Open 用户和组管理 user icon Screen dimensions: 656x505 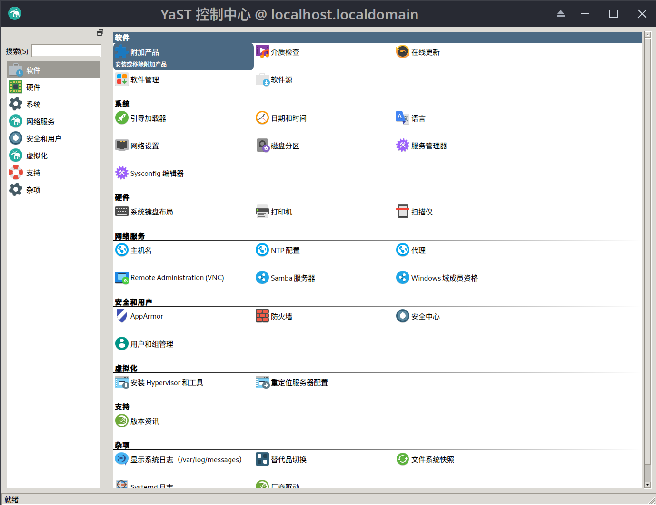click(x=122, y=343)
